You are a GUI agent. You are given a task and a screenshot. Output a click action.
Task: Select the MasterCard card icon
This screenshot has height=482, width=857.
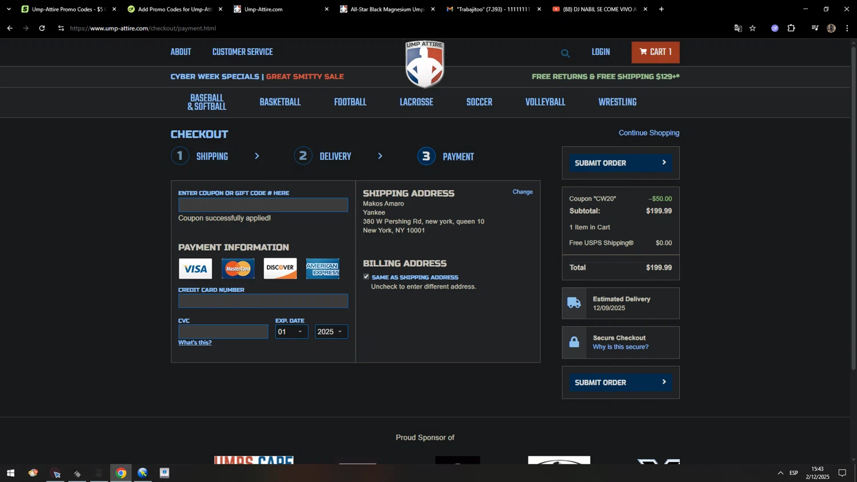(238, 268)
